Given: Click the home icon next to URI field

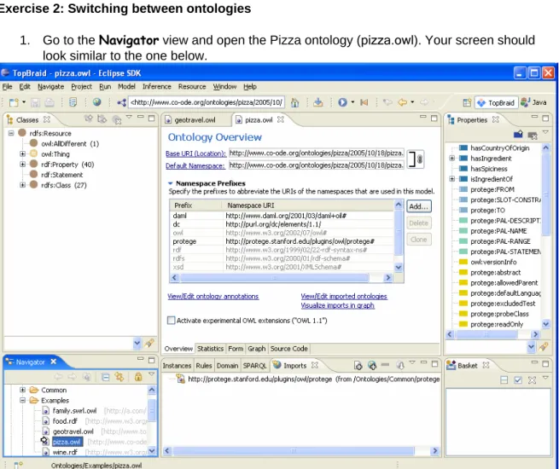Looking at the screenshot, I should (x=294, y=102).
